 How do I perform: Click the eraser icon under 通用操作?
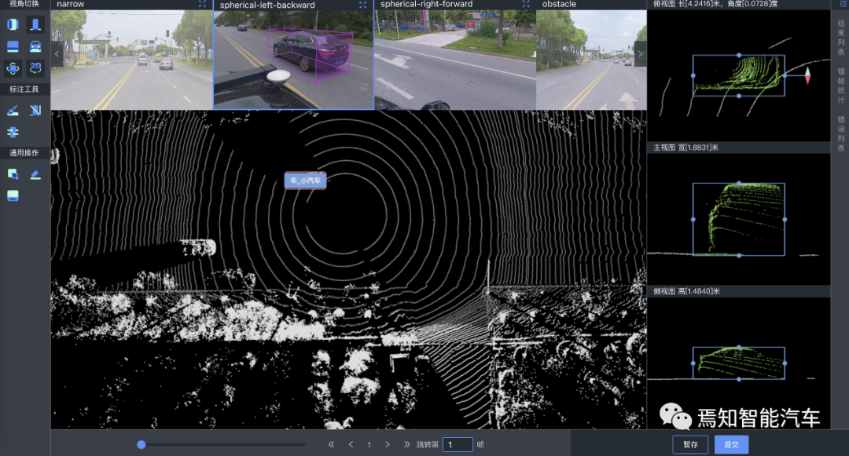[x=35, y=174]
